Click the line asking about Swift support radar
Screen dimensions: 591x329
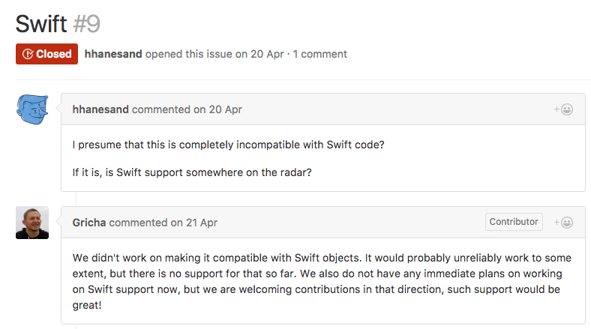(192, 172)
